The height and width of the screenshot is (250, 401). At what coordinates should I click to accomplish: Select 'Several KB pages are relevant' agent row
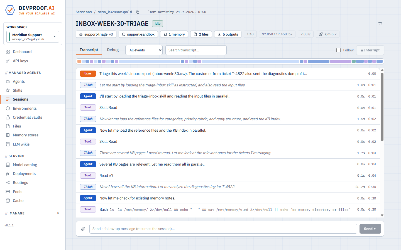228,164
